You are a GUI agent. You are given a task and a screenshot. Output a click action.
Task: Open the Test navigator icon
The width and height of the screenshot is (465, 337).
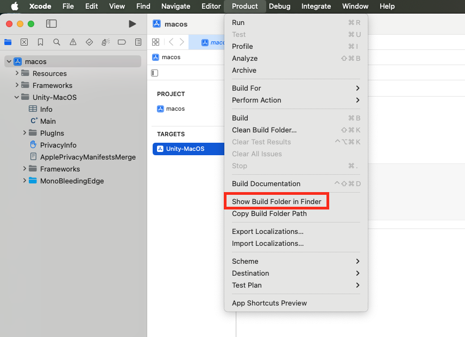(x=89, y=42)
